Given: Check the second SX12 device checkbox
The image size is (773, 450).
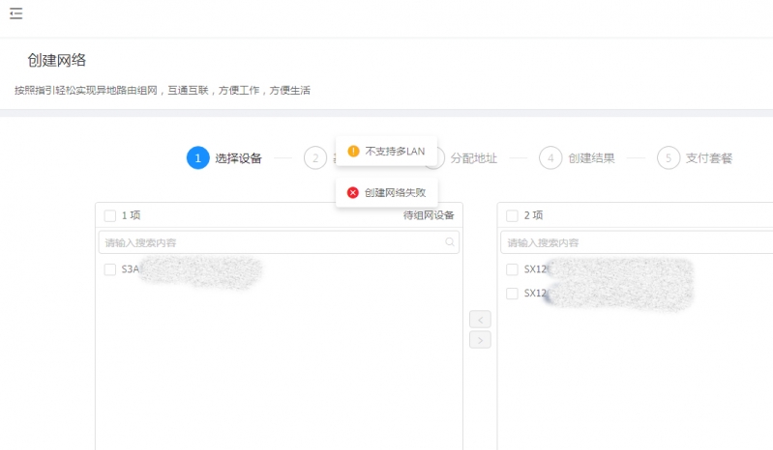Looking at the screenshot, I should coord(512,294).
